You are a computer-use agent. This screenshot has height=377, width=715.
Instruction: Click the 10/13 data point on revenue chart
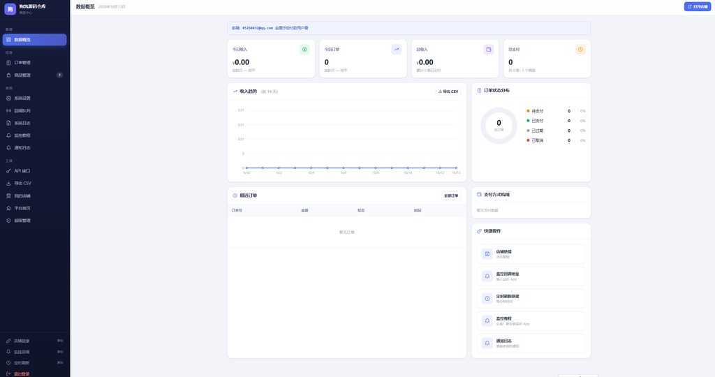click(456, 168)
